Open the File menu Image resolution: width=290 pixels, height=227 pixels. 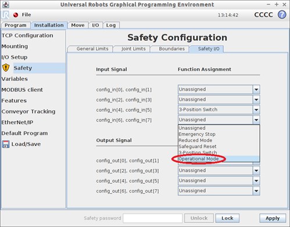point(26,15)
